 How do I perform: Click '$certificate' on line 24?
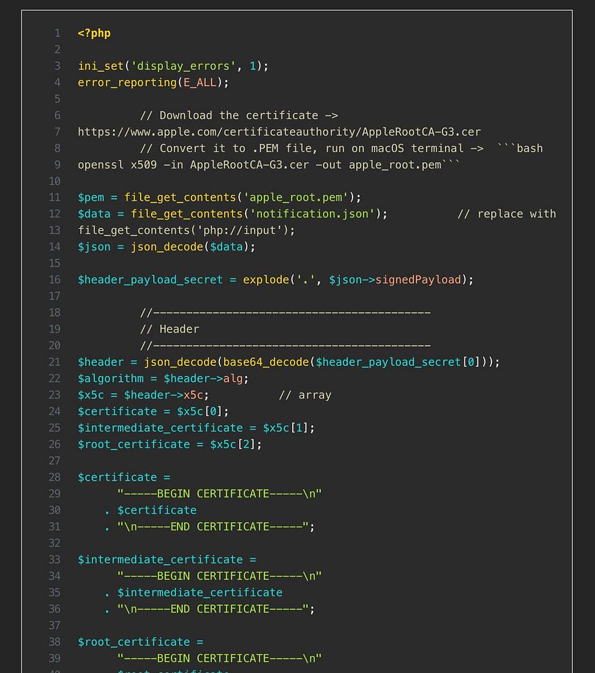pyautogui.click(x=117, y=412)
